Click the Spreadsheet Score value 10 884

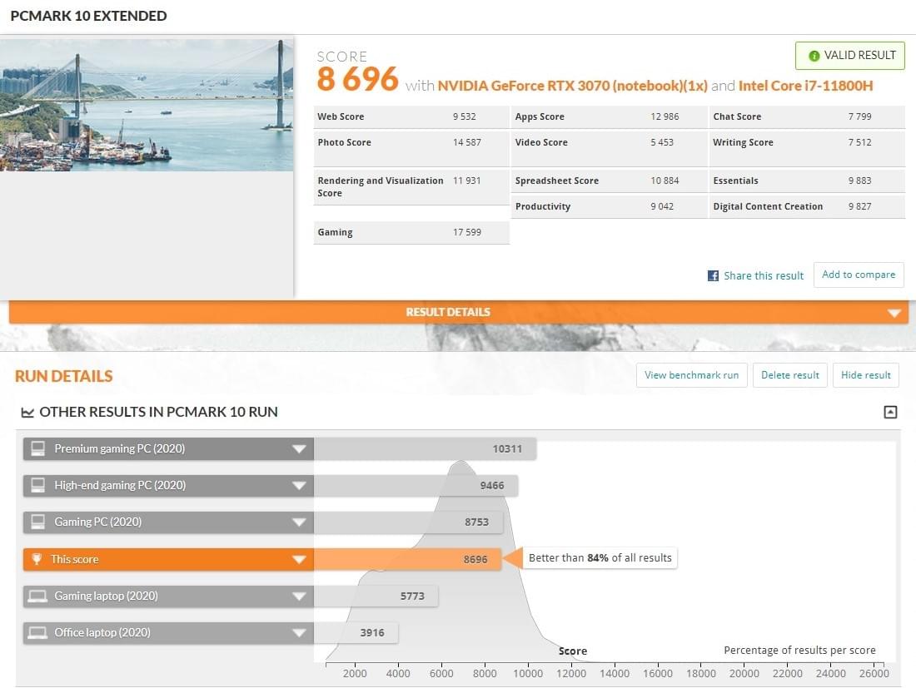pyautogui.click(x=665, y=181)
